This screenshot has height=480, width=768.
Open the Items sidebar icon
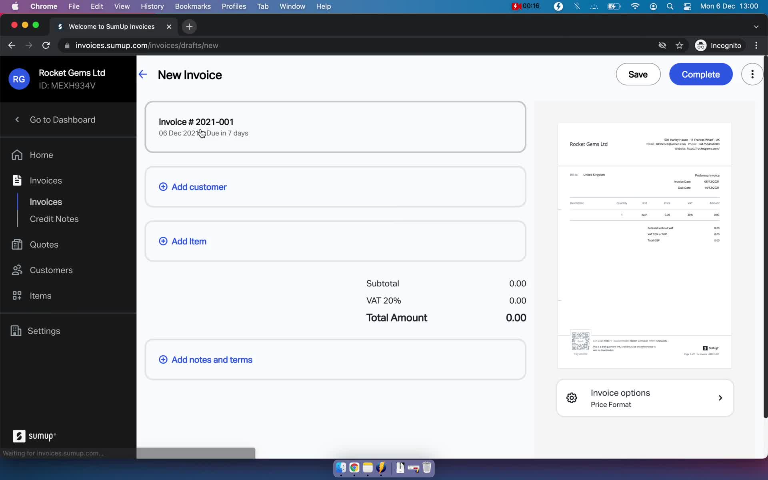pyautogui.click(x=16, y=295)
